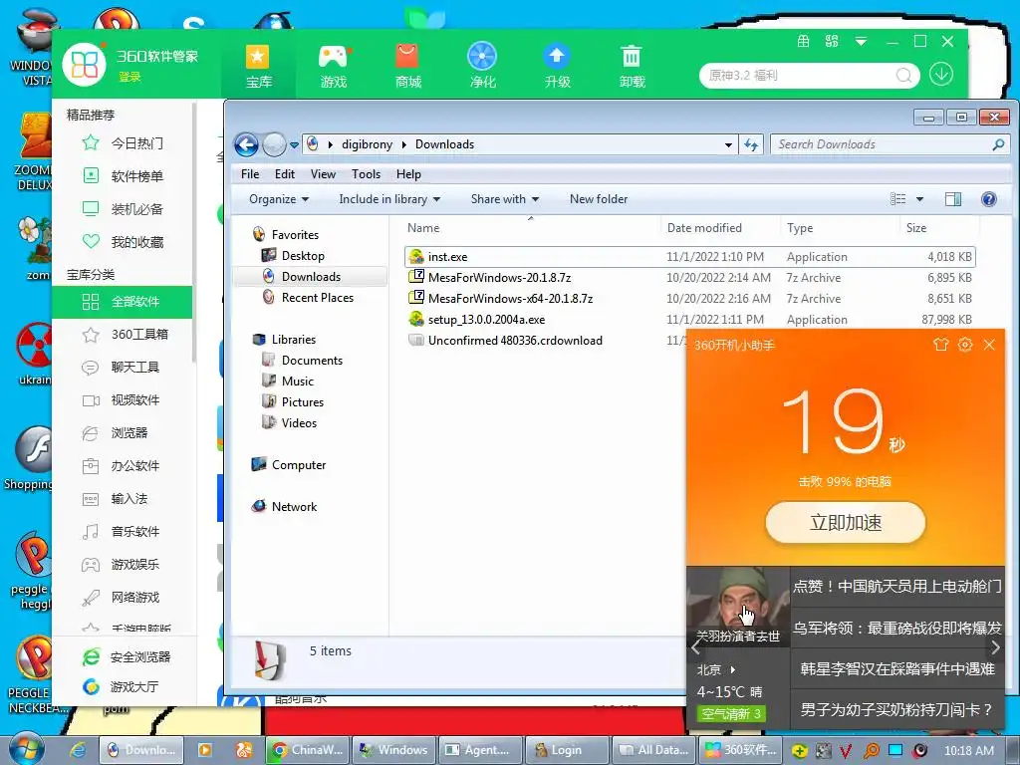
Task: Click the 360软件管家 logo icon
Action: (84, 65)
